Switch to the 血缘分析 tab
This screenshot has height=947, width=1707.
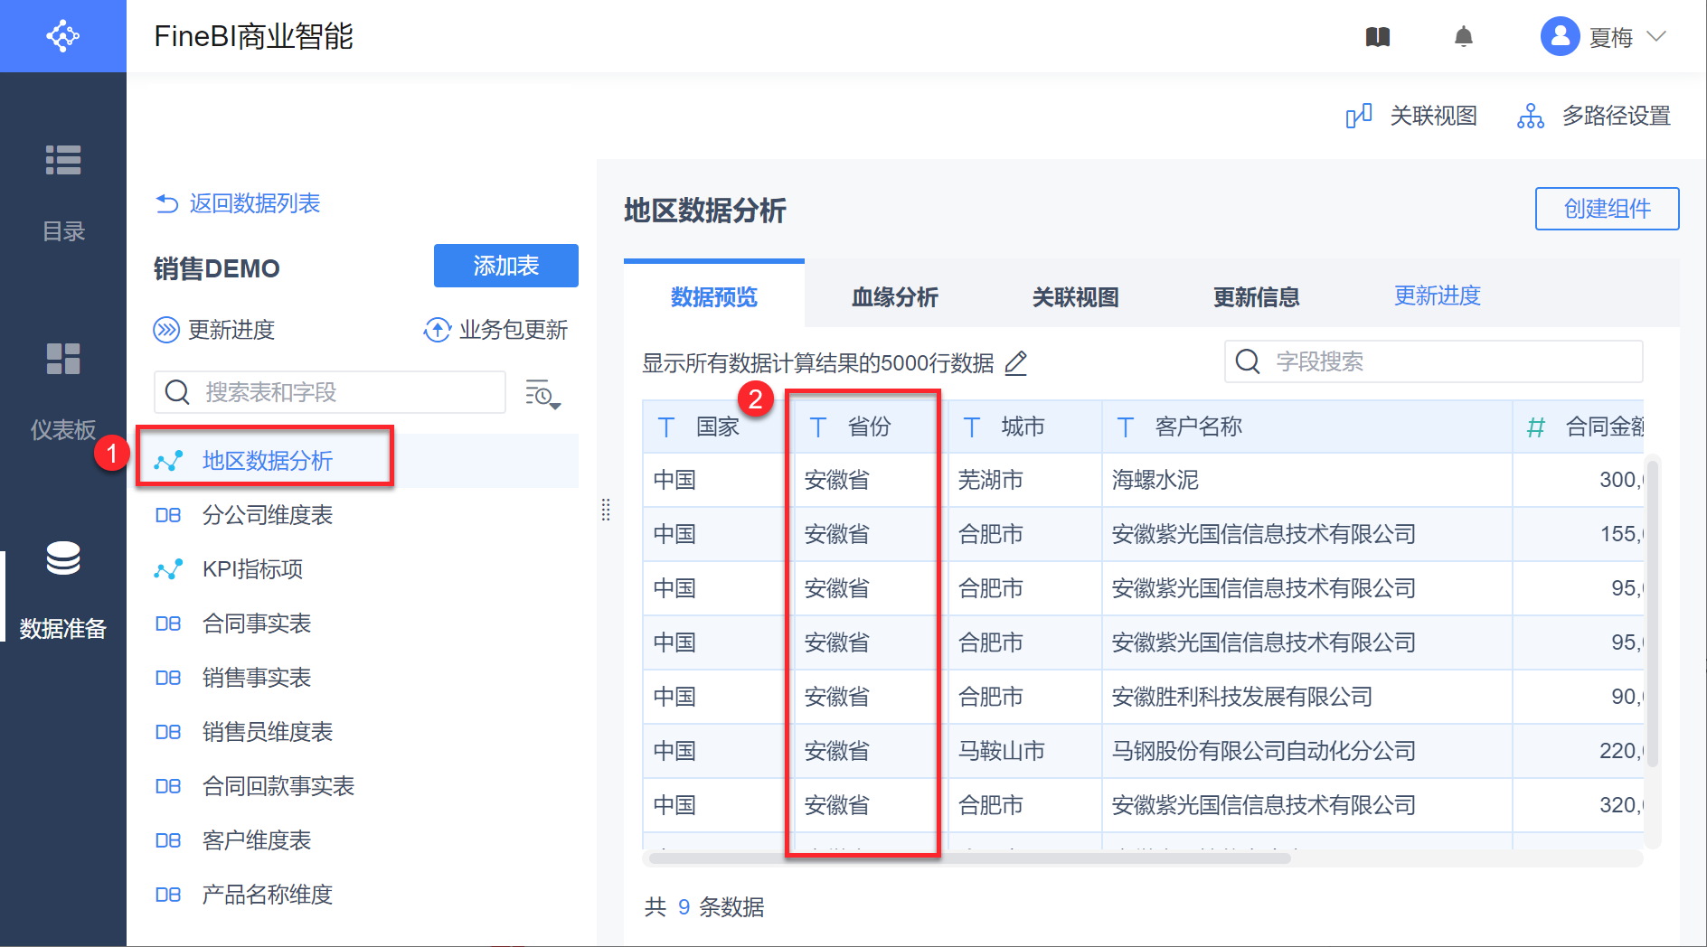pos(895,296)
